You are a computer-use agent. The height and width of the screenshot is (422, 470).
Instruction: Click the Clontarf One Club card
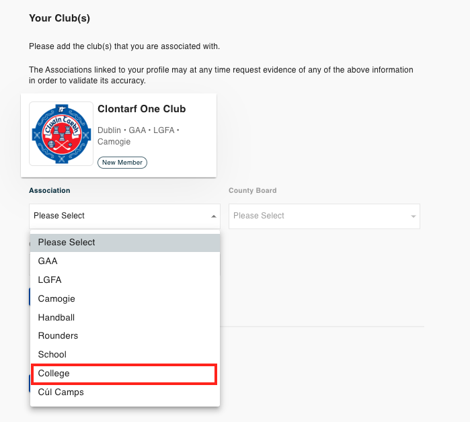119,135
